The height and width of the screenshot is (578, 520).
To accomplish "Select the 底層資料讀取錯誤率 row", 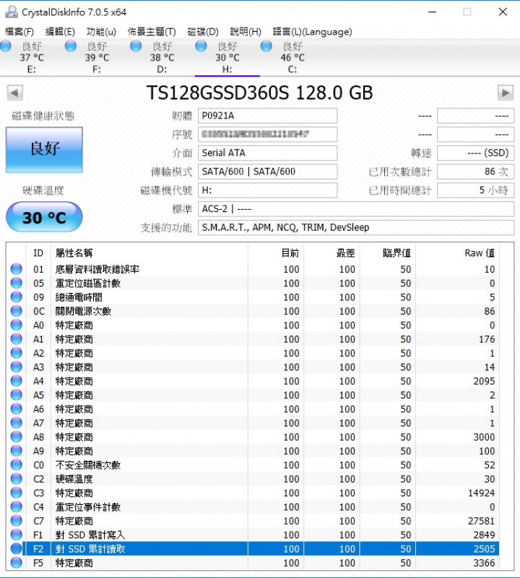I will point(253,269).
